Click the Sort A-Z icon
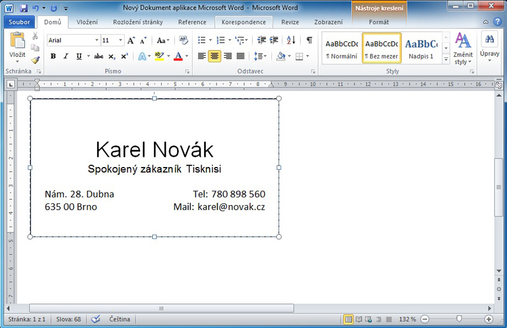 290,41
